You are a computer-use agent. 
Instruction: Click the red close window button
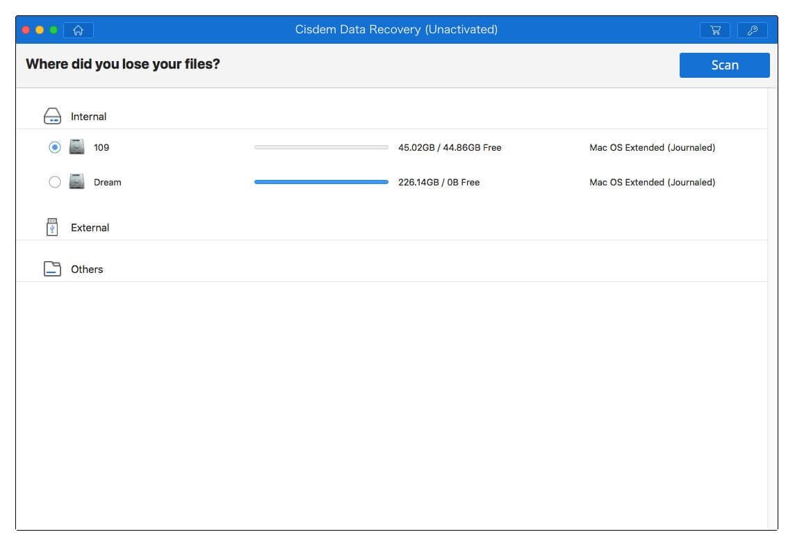pyautogui.click(x=26, y=30)
